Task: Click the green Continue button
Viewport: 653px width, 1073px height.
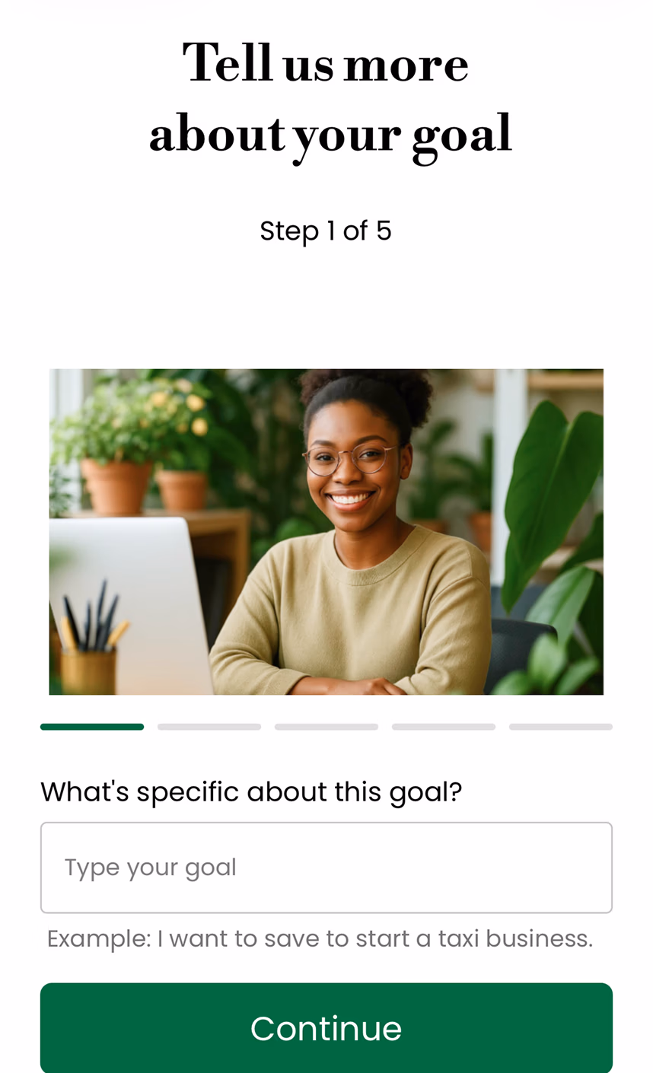Action: point(326,1027)
